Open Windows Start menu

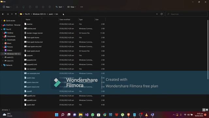click(x=56, y=115)
